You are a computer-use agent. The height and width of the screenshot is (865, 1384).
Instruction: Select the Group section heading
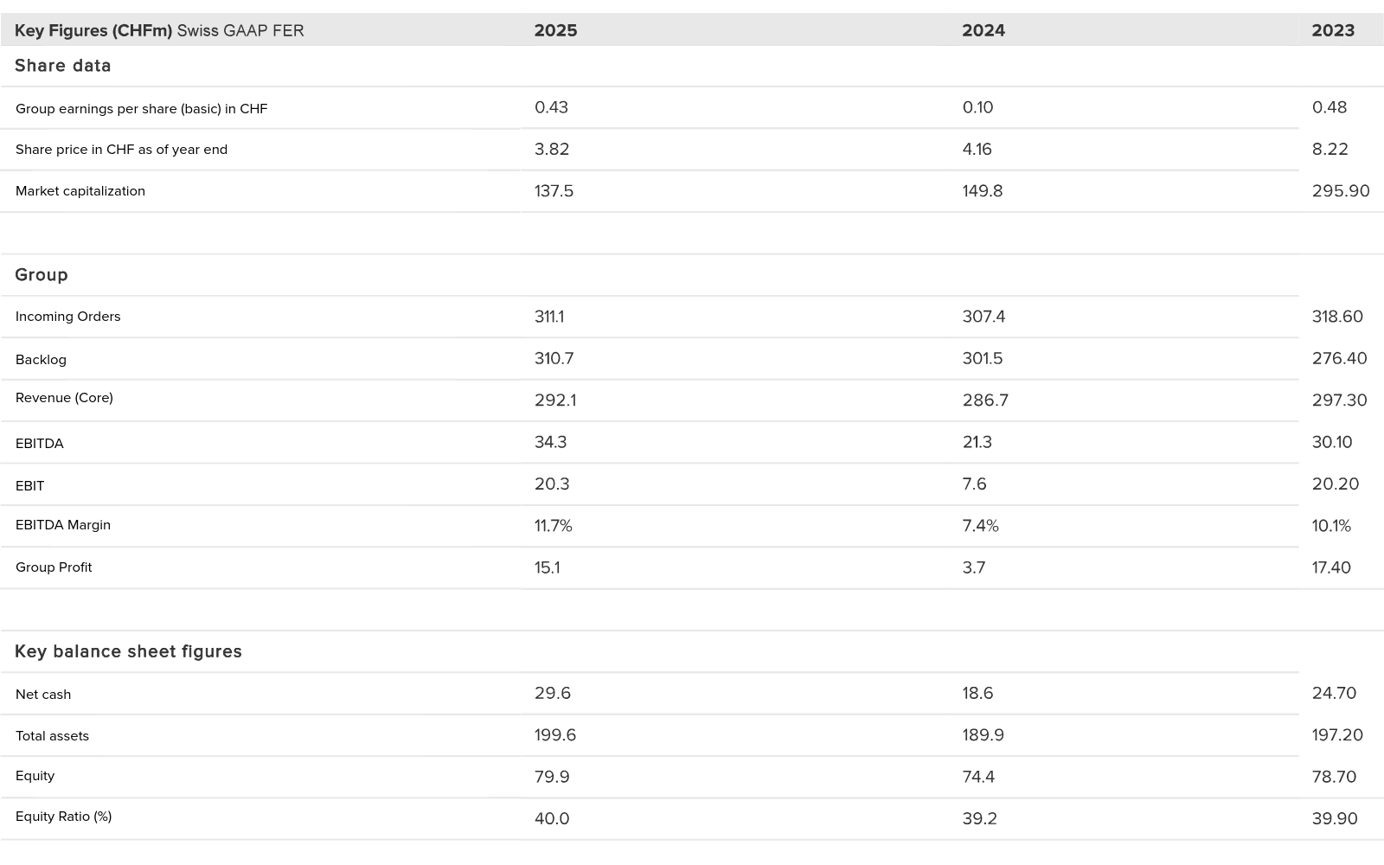(41, 275)
